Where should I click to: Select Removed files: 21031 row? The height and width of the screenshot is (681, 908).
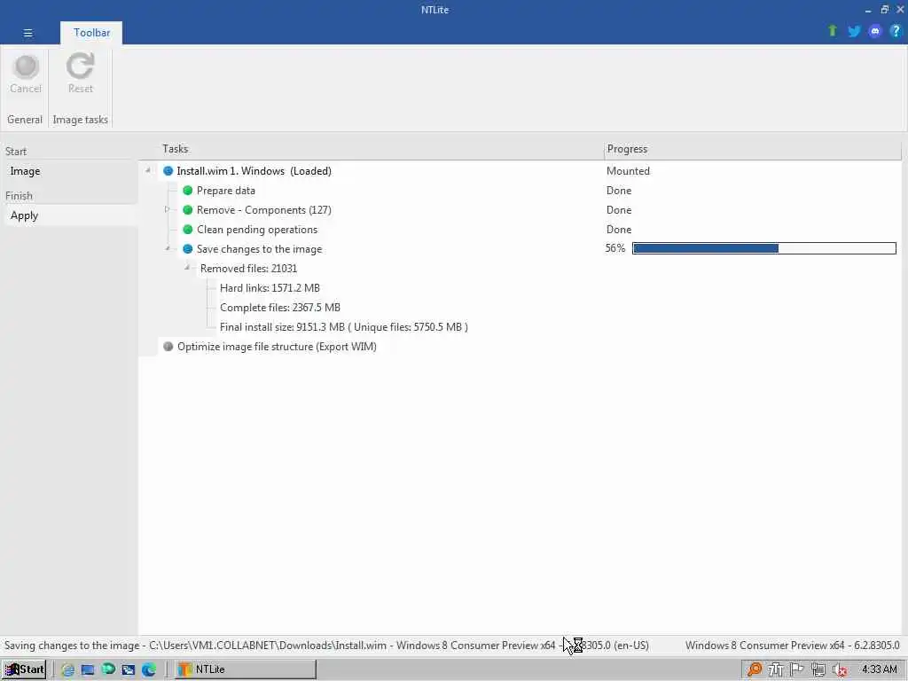[248, 269]
